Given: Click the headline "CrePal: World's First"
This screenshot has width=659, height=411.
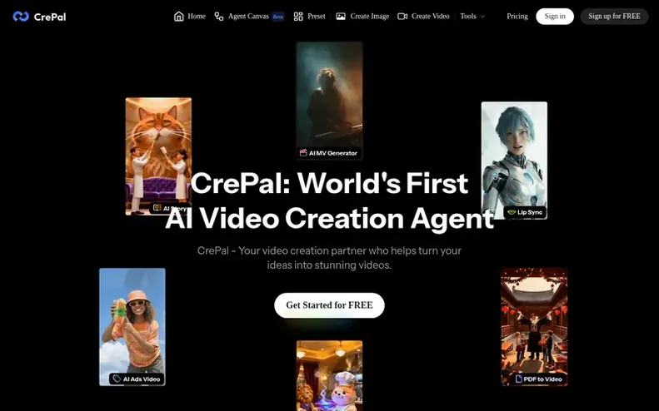Looking at the screenshot, I should click(x=329, y=183).
